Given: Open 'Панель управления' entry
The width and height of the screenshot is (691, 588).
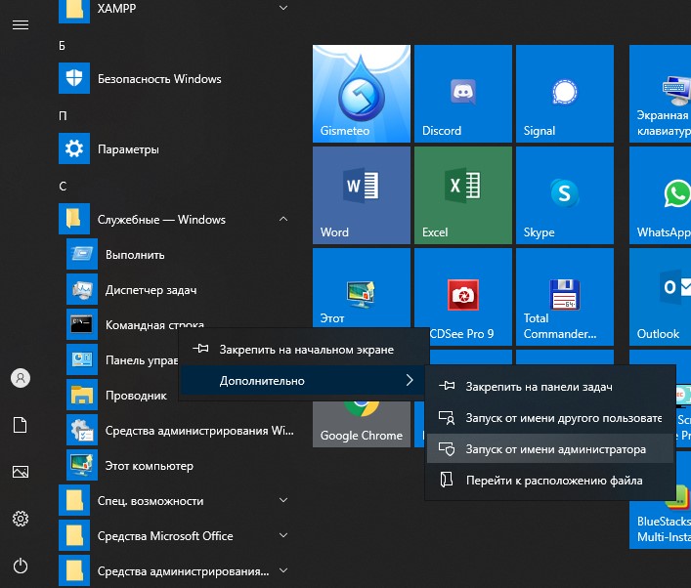Looking at the screenshot, I should (122, 359).
